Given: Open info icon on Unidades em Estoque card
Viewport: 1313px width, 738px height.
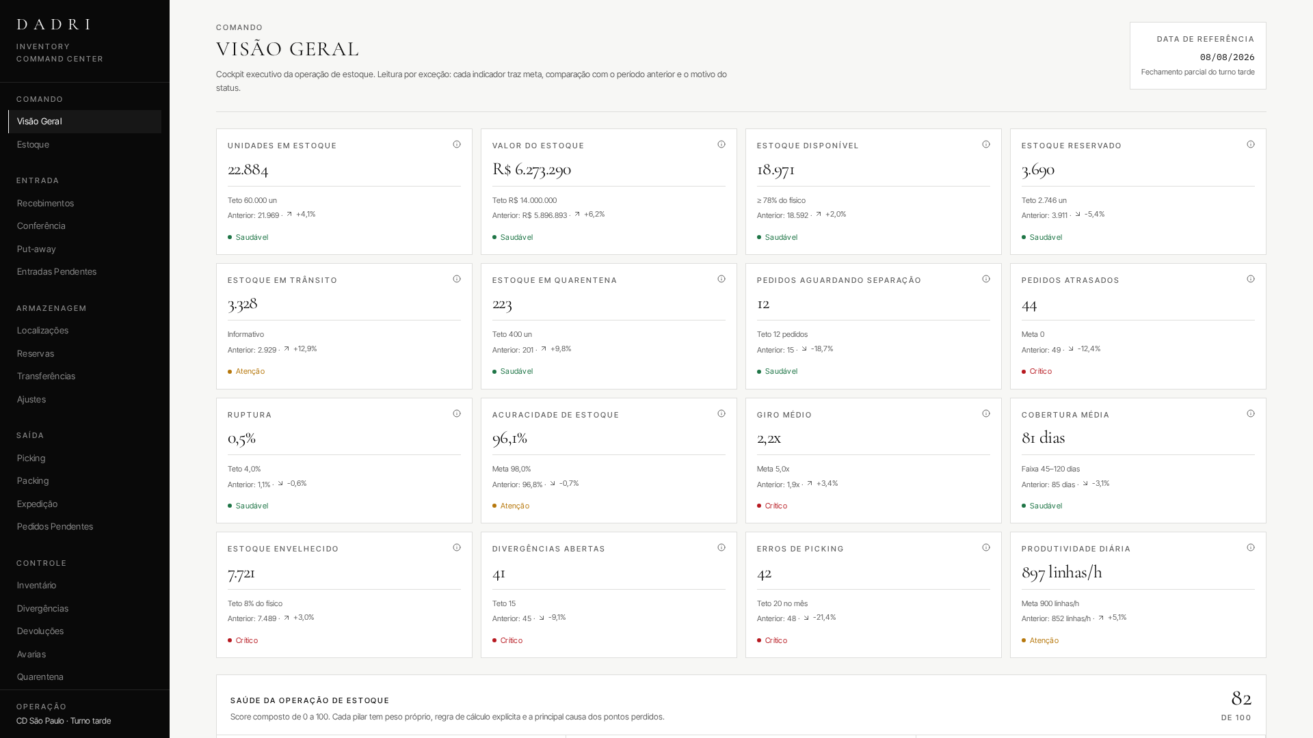Looking at the screenshot, I should click(x=457, y=144).
